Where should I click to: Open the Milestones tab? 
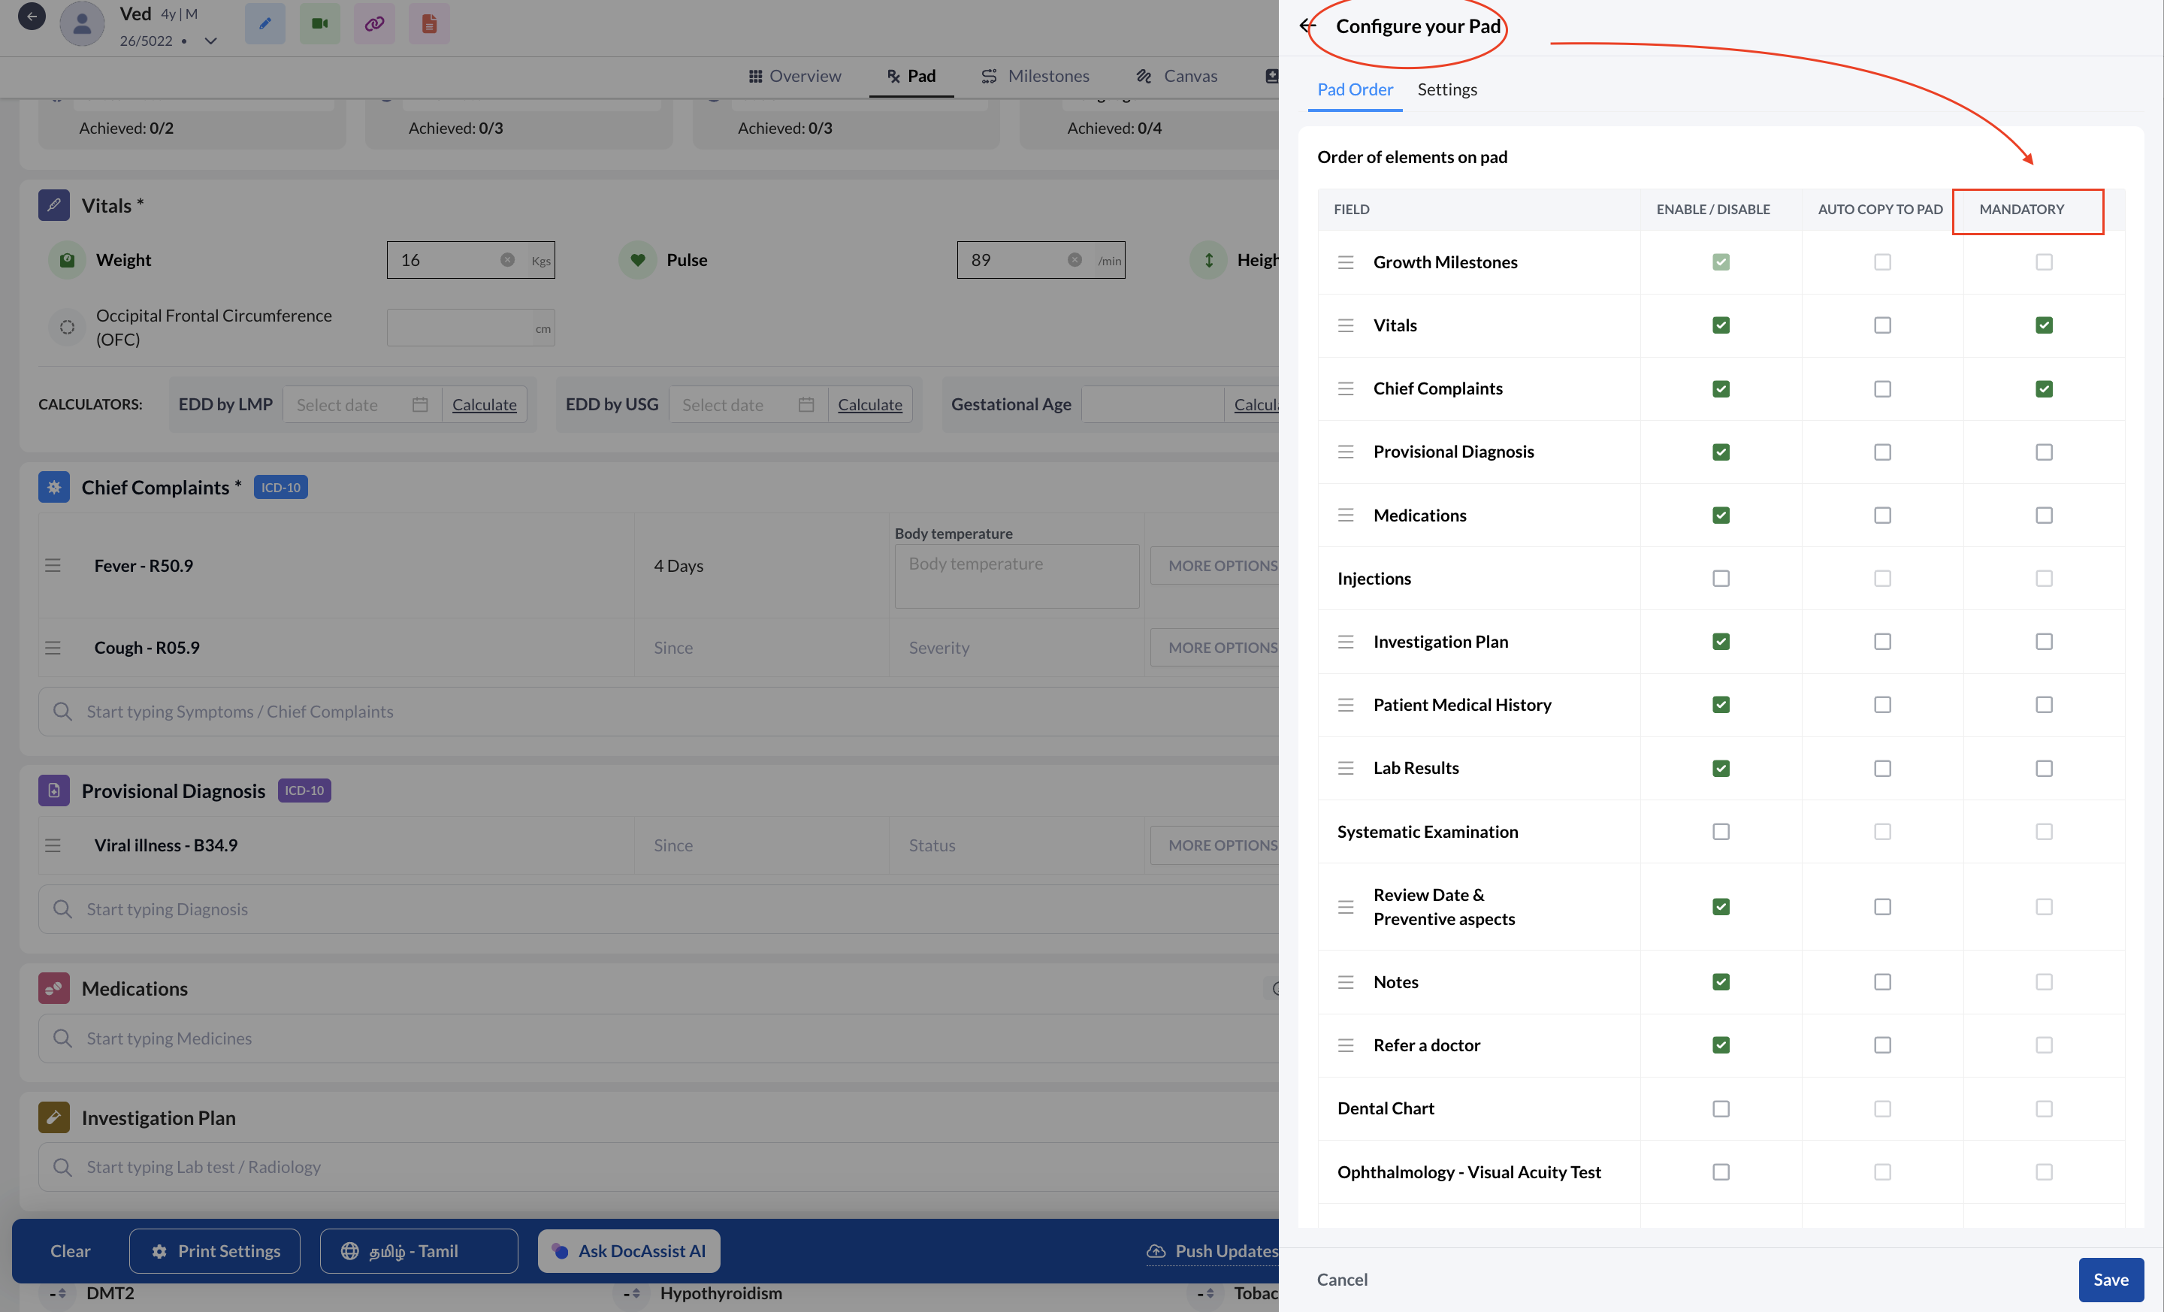pos(1035,77)
